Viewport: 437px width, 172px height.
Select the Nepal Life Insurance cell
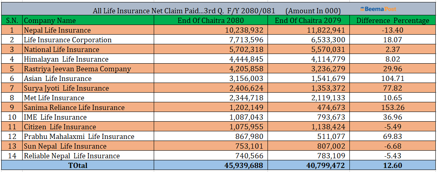pyautogui.click(x=57, y=30)
